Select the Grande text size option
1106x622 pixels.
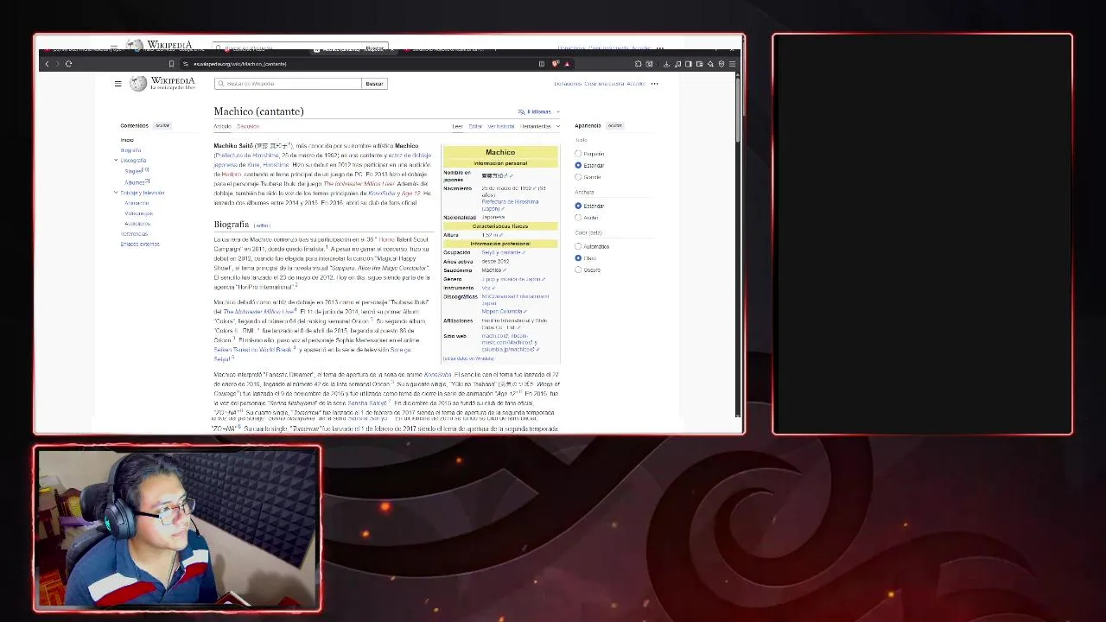coord(578,177)
